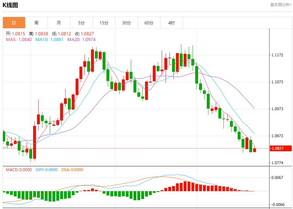Screen dimensions: 293x209
Task: Show the 30分 interval chart
Action: [x=126, y=23]
